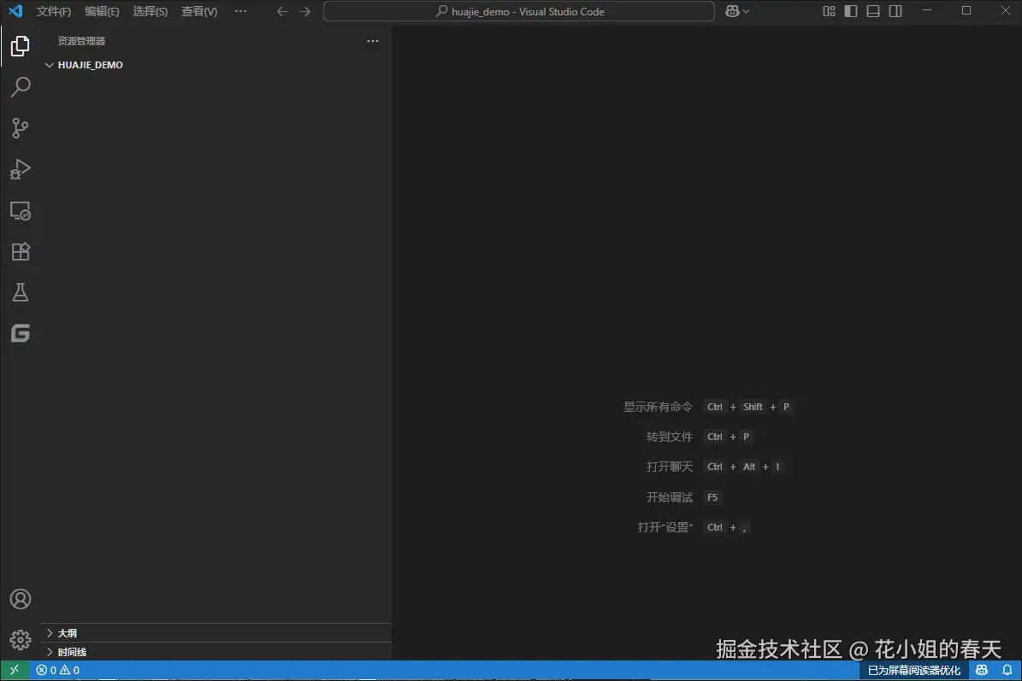This screenshot has height=681, width=1022.
Task: Open the 文件(F) menu
Action: click(x=52, y=11)
